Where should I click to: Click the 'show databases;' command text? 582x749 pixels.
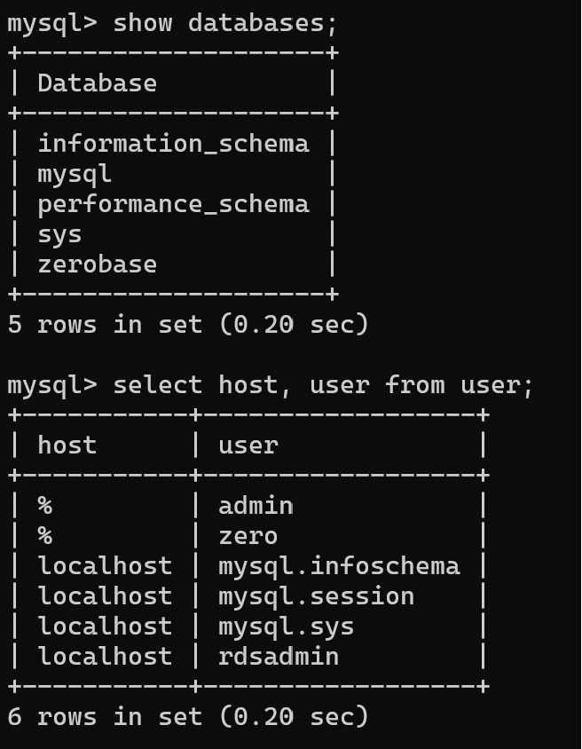click(x=225, y=23)
